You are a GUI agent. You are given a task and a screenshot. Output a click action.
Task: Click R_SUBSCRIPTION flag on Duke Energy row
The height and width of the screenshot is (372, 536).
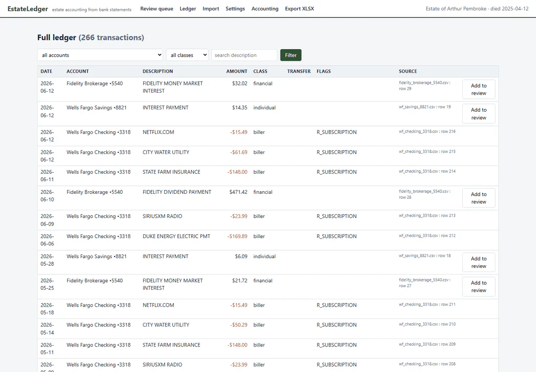coord(337,236)
